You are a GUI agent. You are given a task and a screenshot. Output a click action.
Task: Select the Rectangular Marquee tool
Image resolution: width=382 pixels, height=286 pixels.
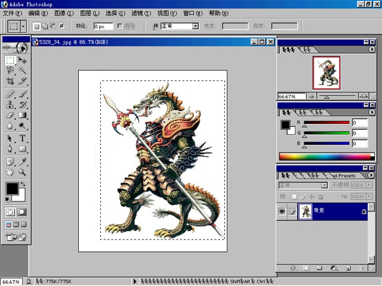(10, 60)
